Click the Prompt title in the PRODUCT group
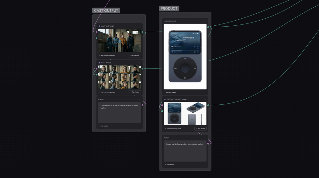319x178 pixels. tap(166, 138)
